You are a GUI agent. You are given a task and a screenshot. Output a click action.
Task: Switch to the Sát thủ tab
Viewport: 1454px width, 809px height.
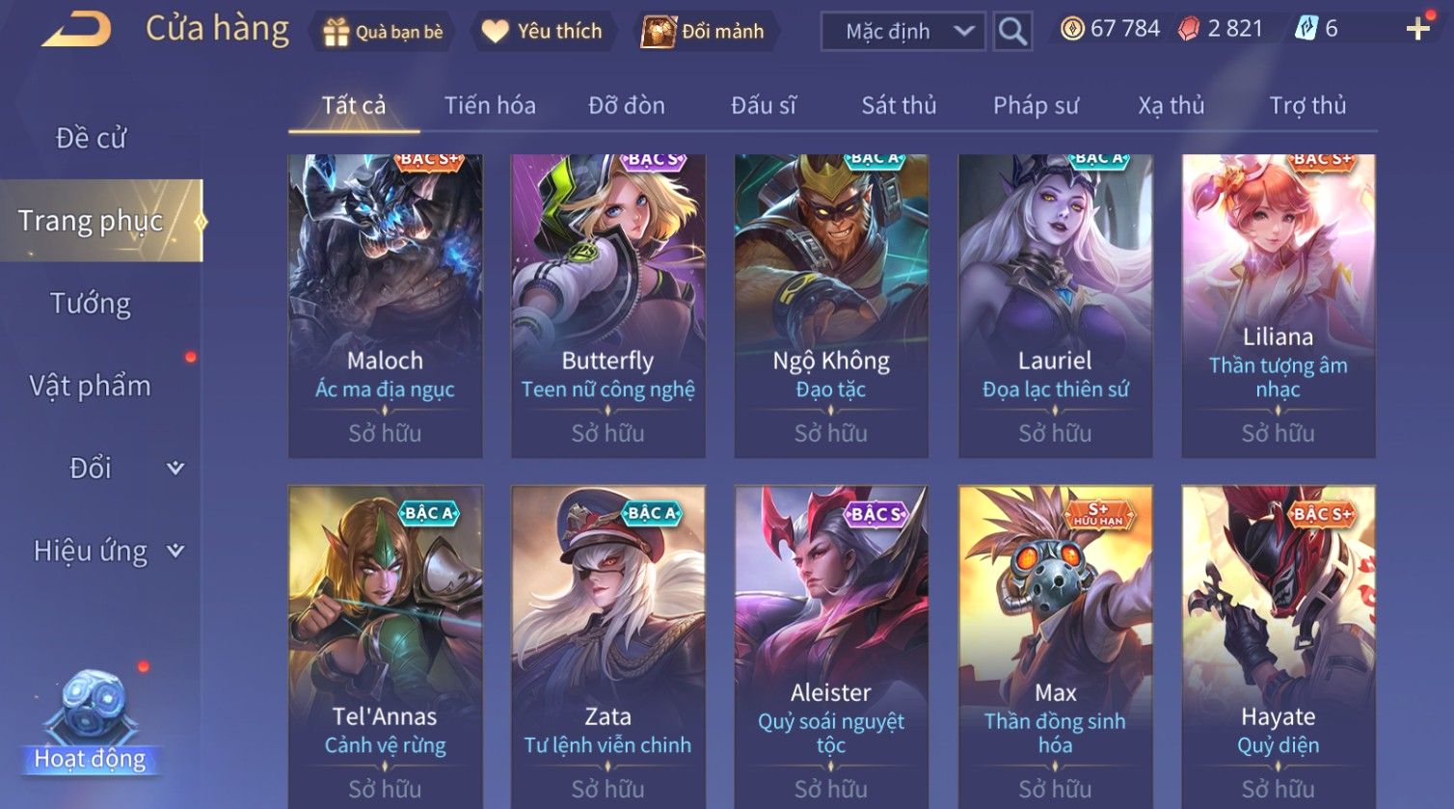(x=899, y=105)
